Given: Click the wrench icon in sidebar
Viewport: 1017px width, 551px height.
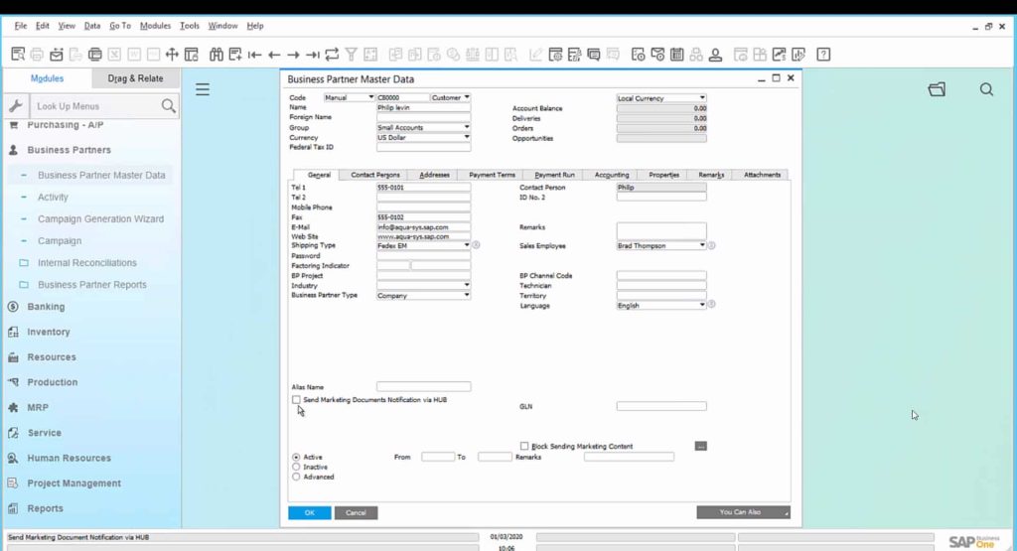Looking at the screenshot, I should coord(16,105).
